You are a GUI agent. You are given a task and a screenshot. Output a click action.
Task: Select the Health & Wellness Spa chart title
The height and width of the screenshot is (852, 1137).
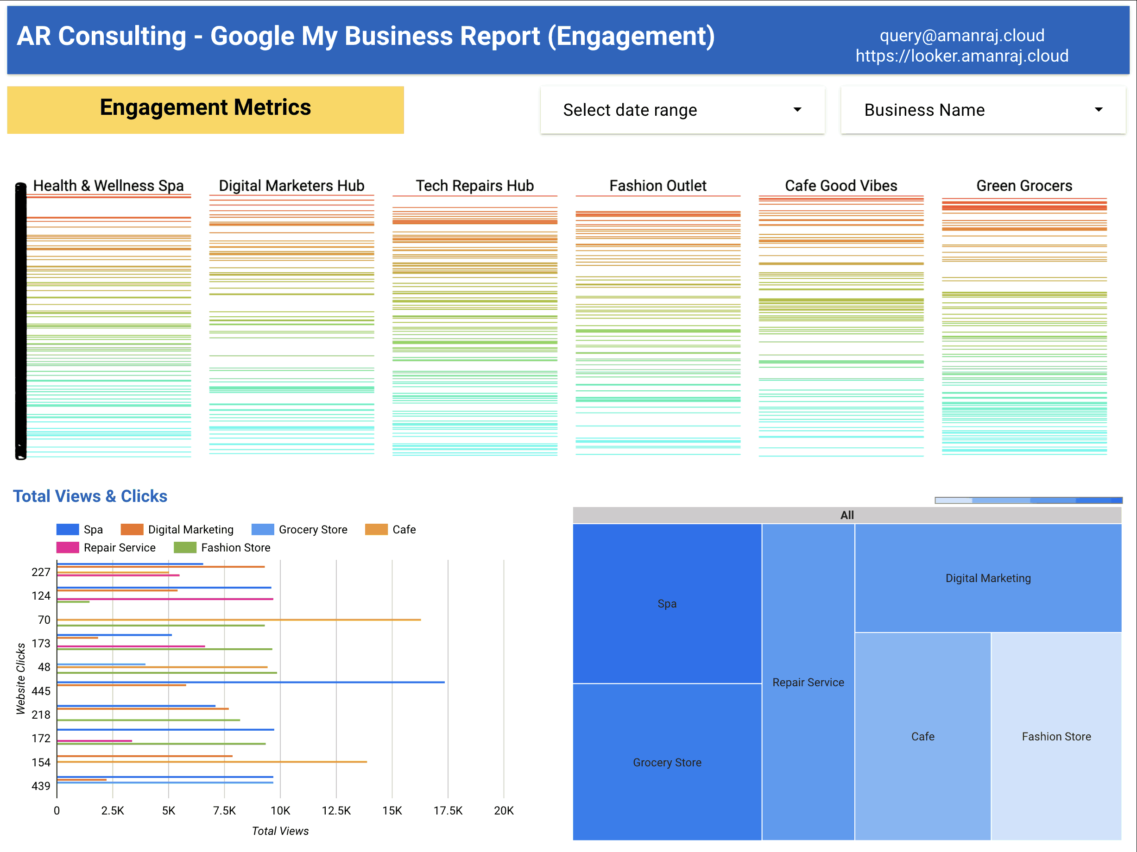coord(109,185)
